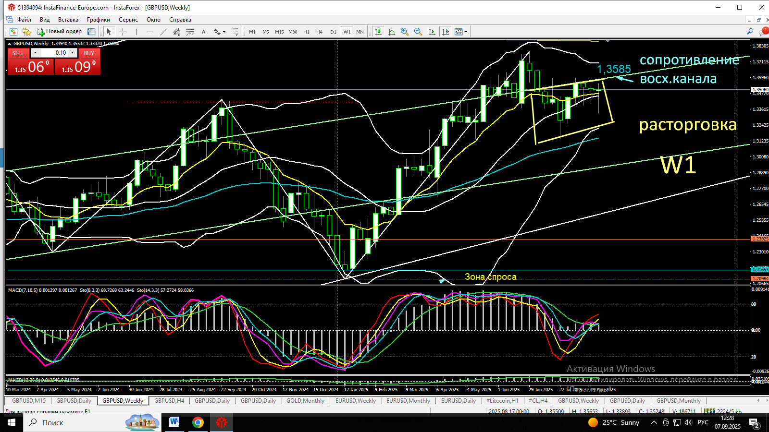The image size is (769, 432).
Task: Open Google Chrome from the taskbar
Action: (x=198, y=422)
